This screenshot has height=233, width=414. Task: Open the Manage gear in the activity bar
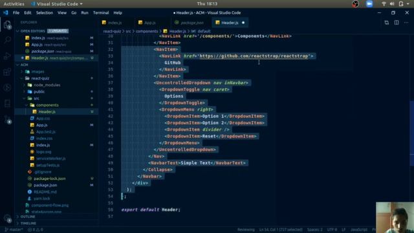pyautogui.click(x=7, y=218)
